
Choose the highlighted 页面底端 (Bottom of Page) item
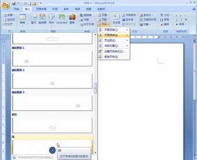click(x=113, y=35)
